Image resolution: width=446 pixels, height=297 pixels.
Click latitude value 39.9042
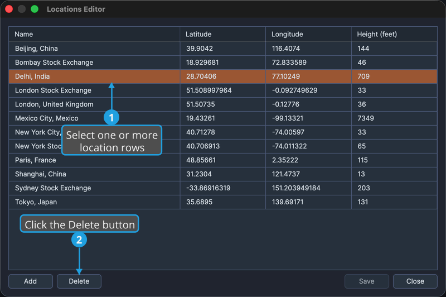200,49
